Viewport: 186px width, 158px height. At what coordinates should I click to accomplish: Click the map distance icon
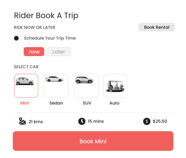23,121
